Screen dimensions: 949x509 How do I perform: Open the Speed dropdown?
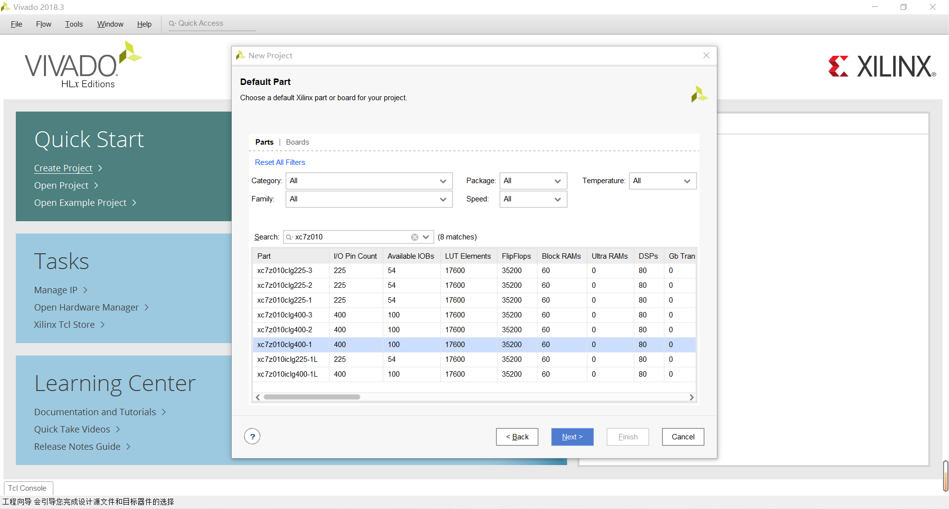533,199
